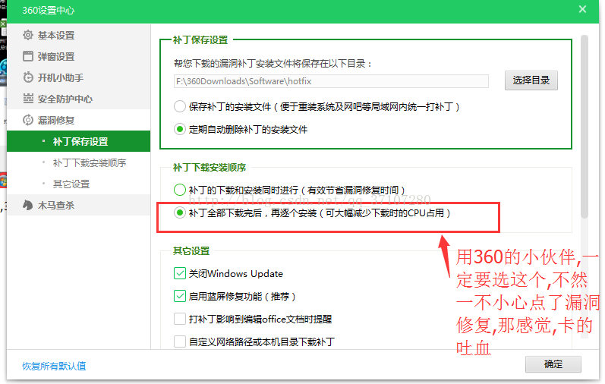Check 自定义网络路径或本机目录下载补丁 checkbox
The height and width of the screenshot is (384, 605).
coord(180,342)
